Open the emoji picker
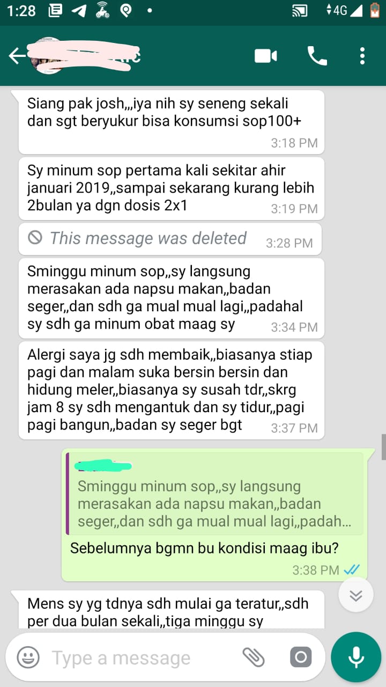This screenshot has width=386, height=687. coord(28,657)
